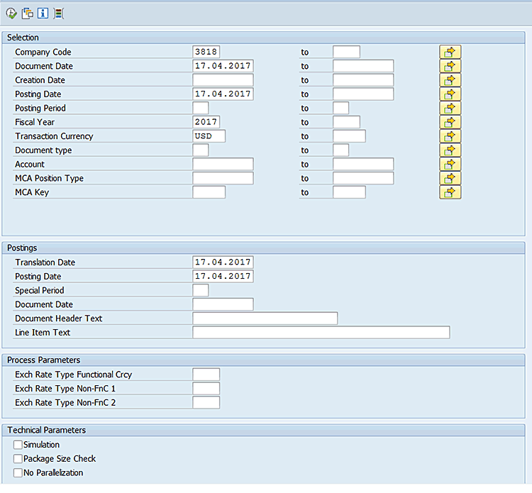
Task: Check the No Parallelization option
Action: click(x=18, y=473)
